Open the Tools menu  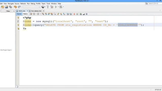(48, 4)
